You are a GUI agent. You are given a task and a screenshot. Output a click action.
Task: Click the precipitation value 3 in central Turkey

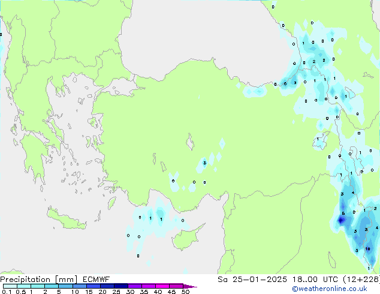(x=204, y=163)
